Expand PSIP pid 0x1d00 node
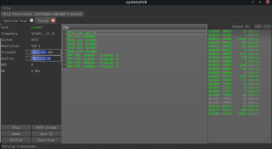 point(64,40)
